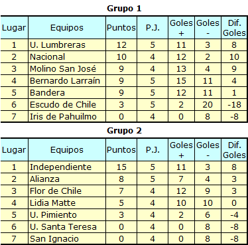The height and width of the screenshot is (245, 248).
Task: Select the Equipos header in Grupo 2
Action: [67, 150]
